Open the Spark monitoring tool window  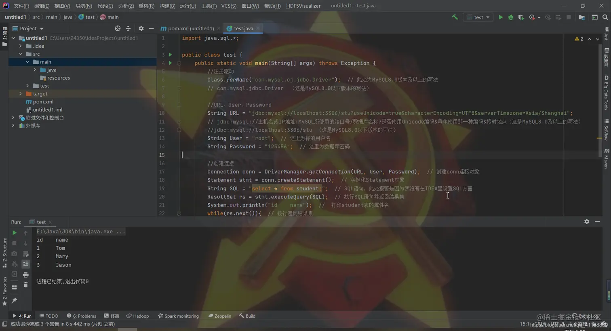(178, 316)
